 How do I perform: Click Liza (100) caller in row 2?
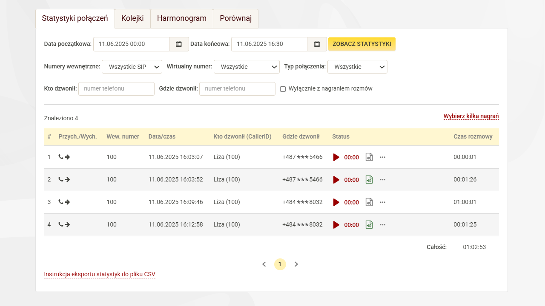pyautogui.click(x=227, y=180)
